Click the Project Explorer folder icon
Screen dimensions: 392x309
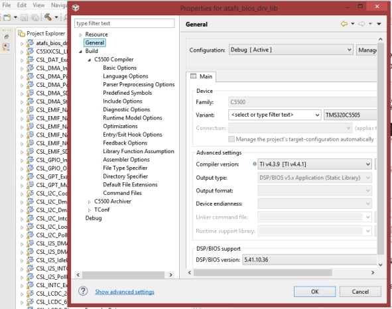pyautogui.click(x=21, y=33)
